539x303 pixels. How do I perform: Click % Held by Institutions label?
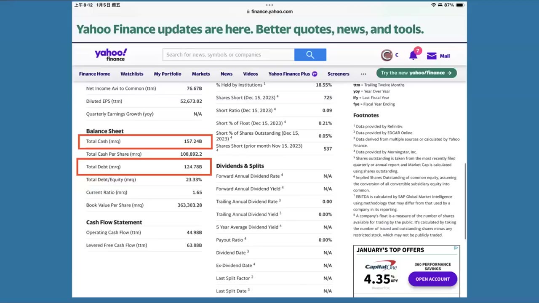click(241, 85)
